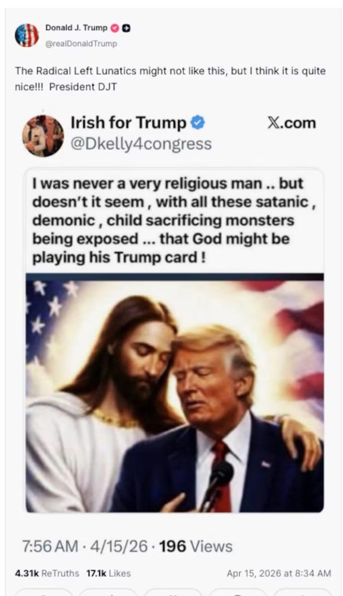Viewport: 343px width, 596px height.
Task: View the 4.31k ReTruths list
Action: click(x=47, y=573)
